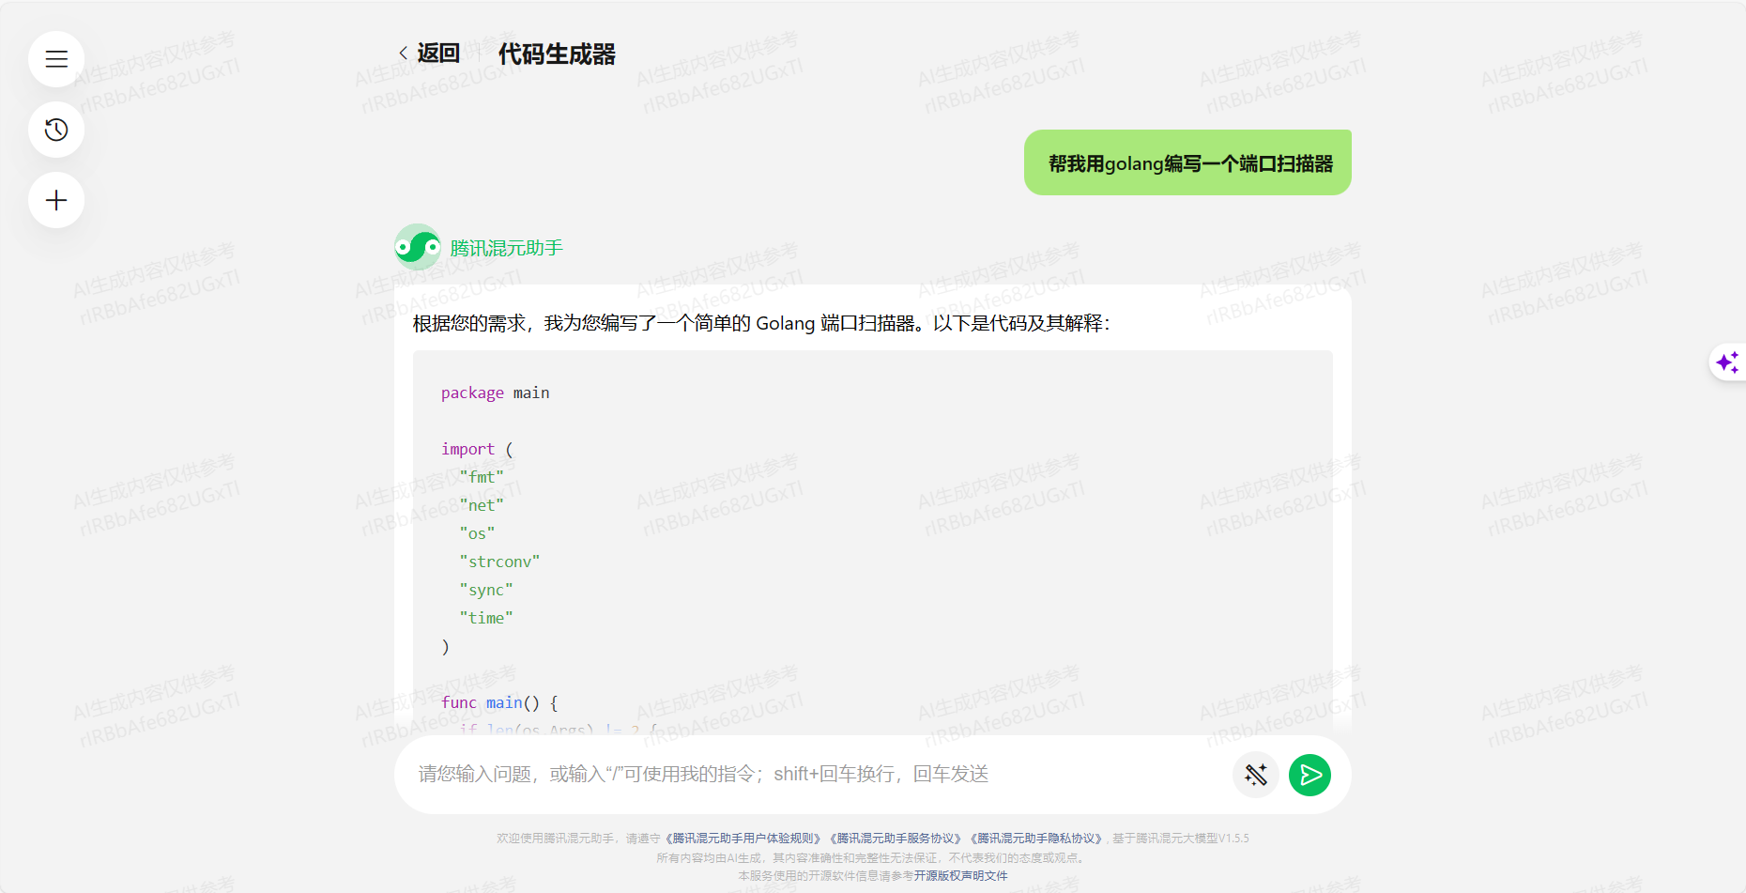Screen dimensions: 1746x893
Task: Click the "time" import line
Action: point(486,618)
